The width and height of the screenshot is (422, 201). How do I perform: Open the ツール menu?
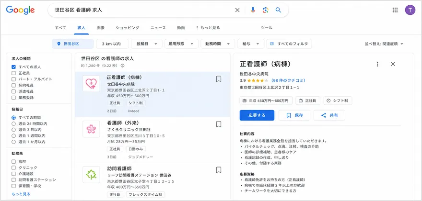(267, 28)
